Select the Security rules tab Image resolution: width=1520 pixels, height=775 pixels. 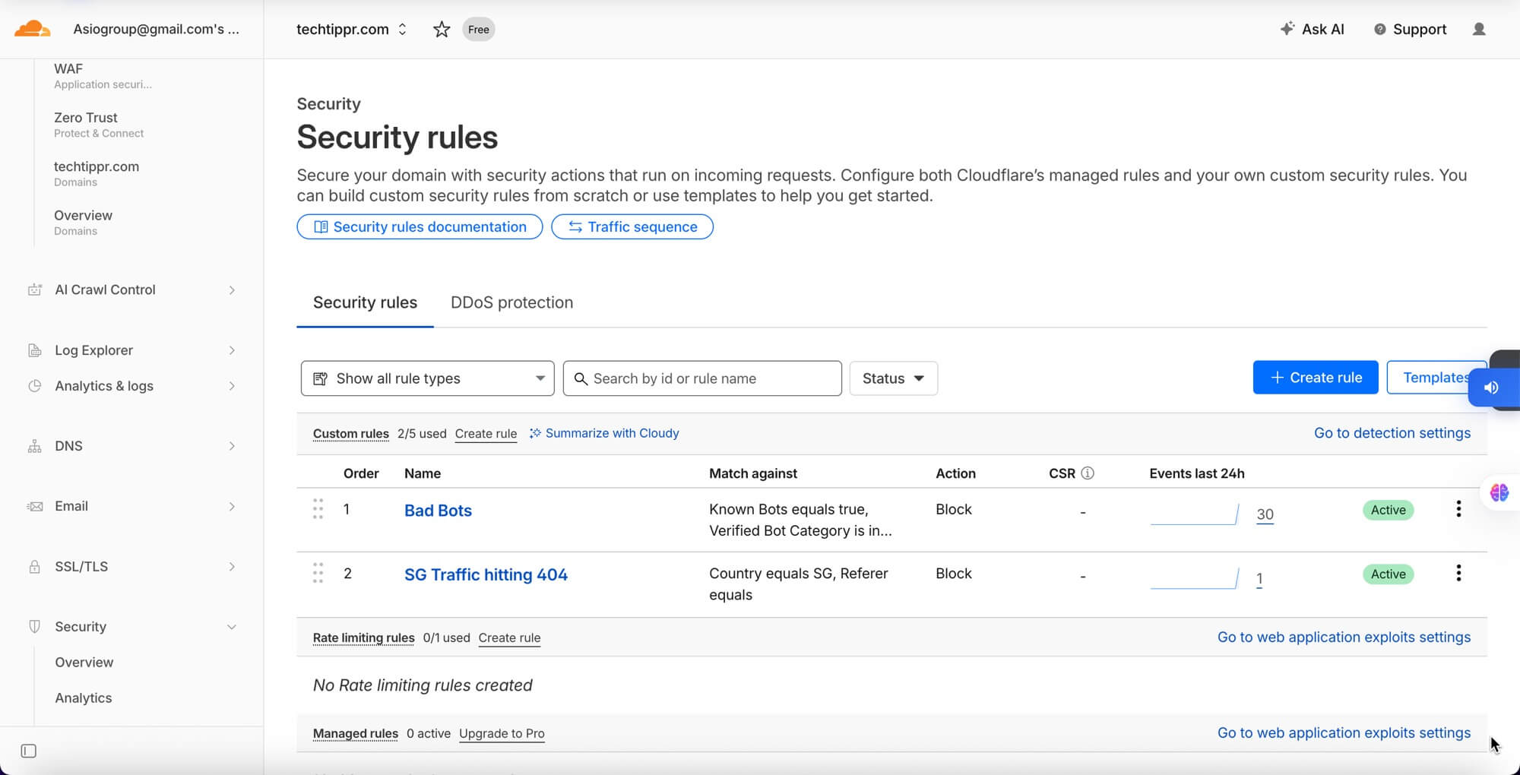pyautogui.click(x=365, y=302)
